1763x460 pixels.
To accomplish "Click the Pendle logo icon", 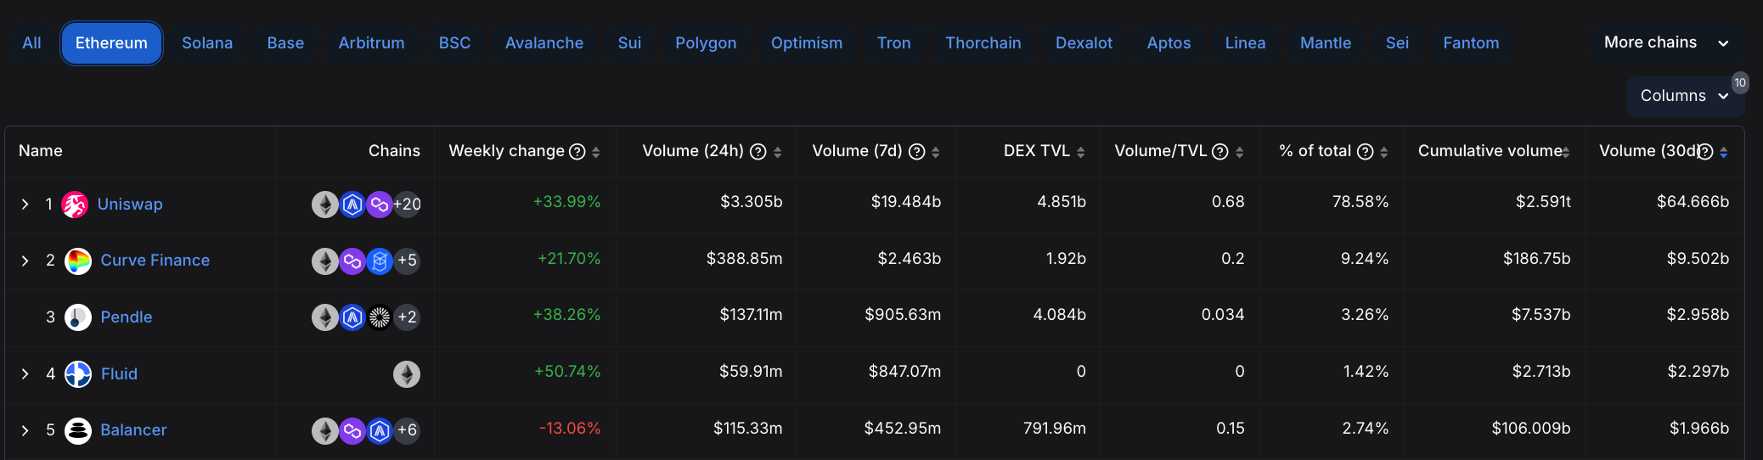I will (x=78, y=317).
